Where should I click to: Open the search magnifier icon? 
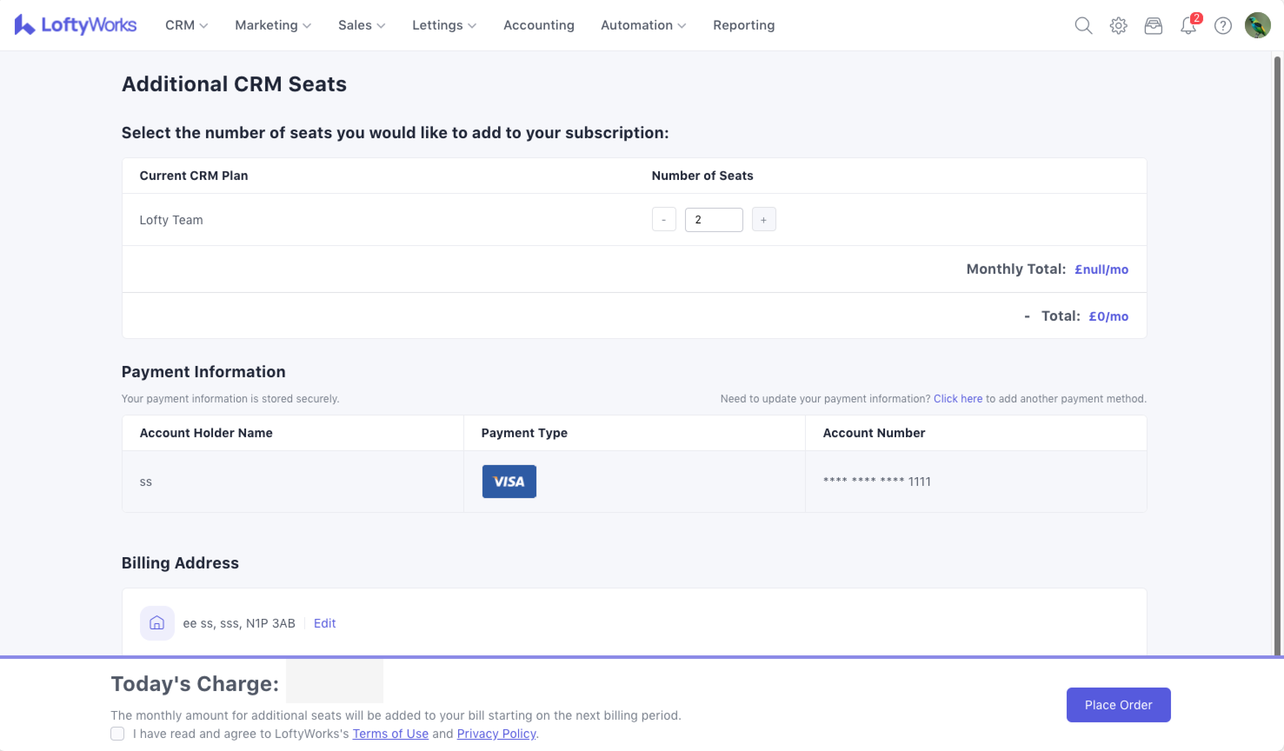[x=1083, y=26]
